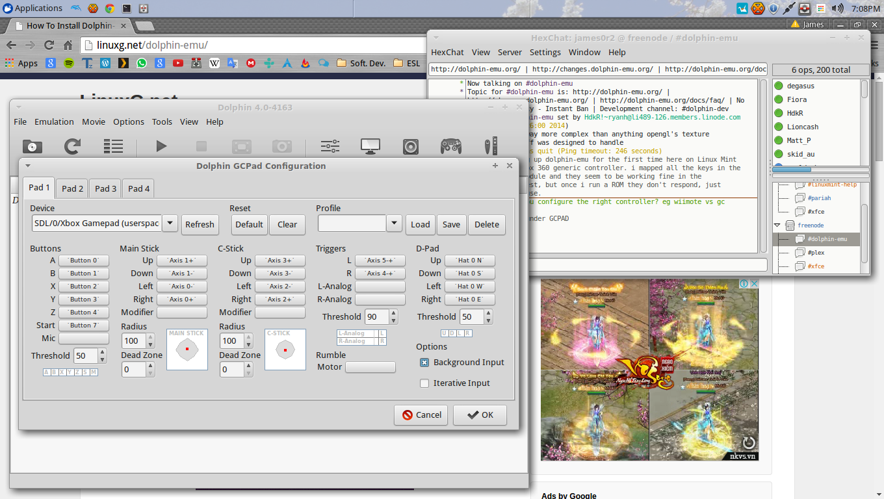Go to Chrome home page icon
This screenshot has height=499, width=884.
68,45
